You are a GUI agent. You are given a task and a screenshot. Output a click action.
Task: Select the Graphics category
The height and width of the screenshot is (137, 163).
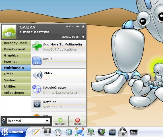tap(16, 55)
